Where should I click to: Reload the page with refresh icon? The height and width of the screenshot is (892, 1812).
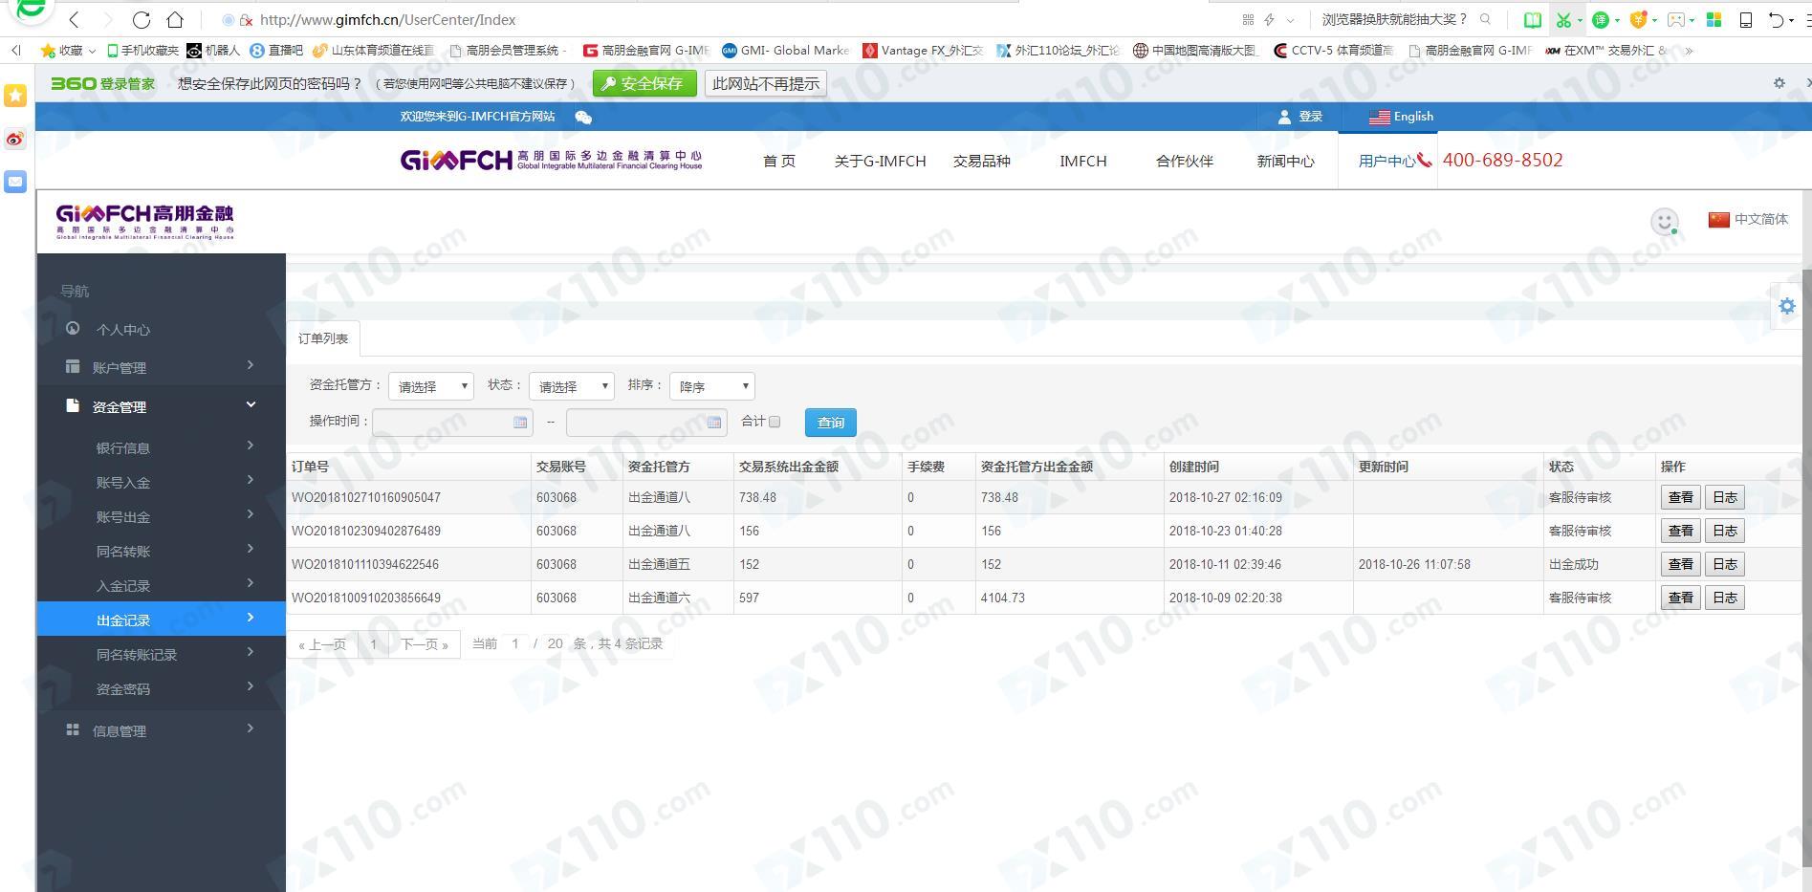click(x=142, y=19)
